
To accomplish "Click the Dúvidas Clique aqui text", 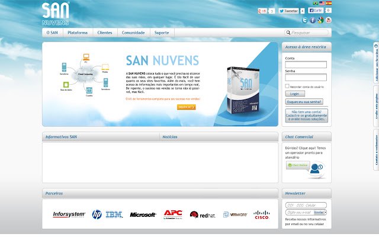I will (x=305, y=153).
